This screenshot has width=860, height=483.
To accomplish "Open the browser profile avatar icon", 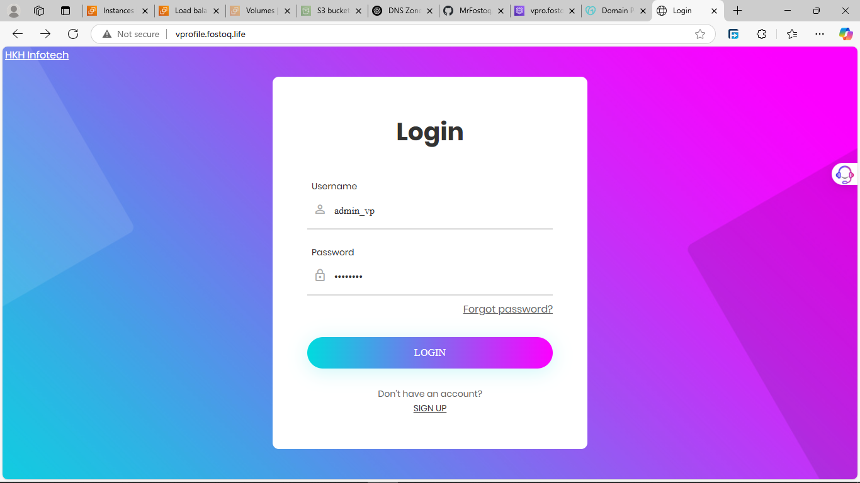I will 13,11.
